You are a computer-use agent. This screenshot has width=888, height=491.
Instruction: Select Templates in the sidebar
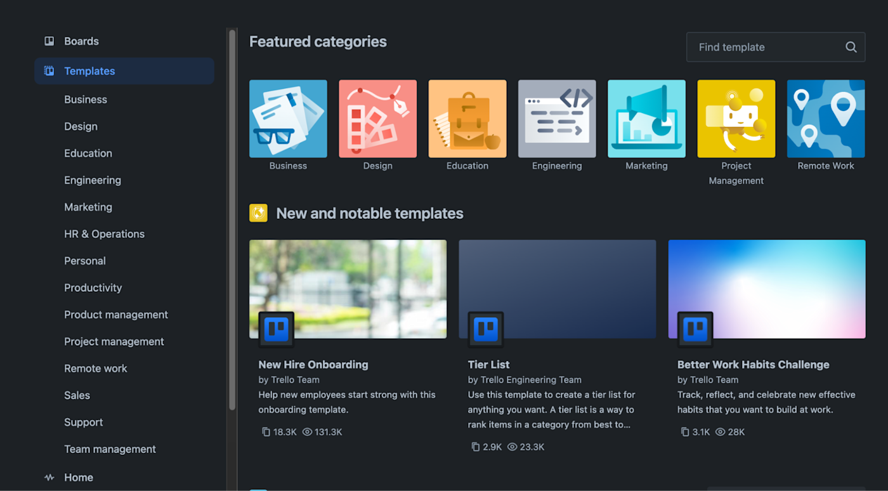[124, 71]
